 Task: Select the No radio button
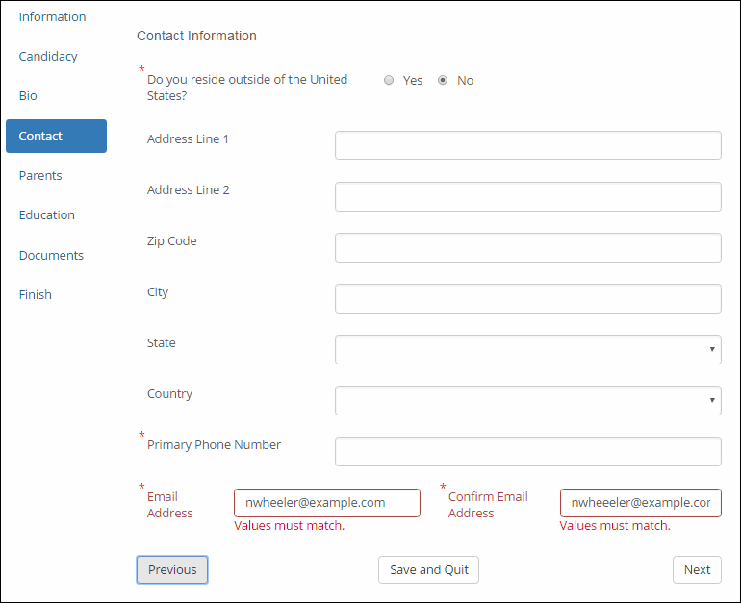tap(443, 81)
